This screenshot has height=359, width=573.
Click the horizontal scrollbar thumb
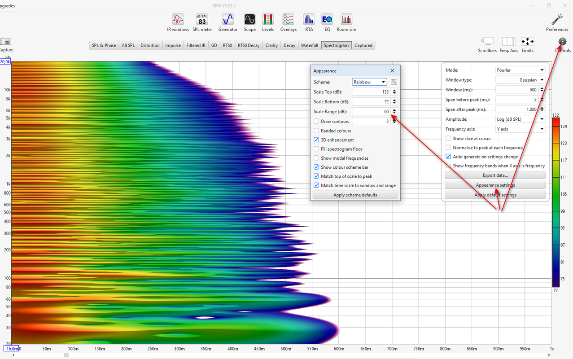pos(66,355)
